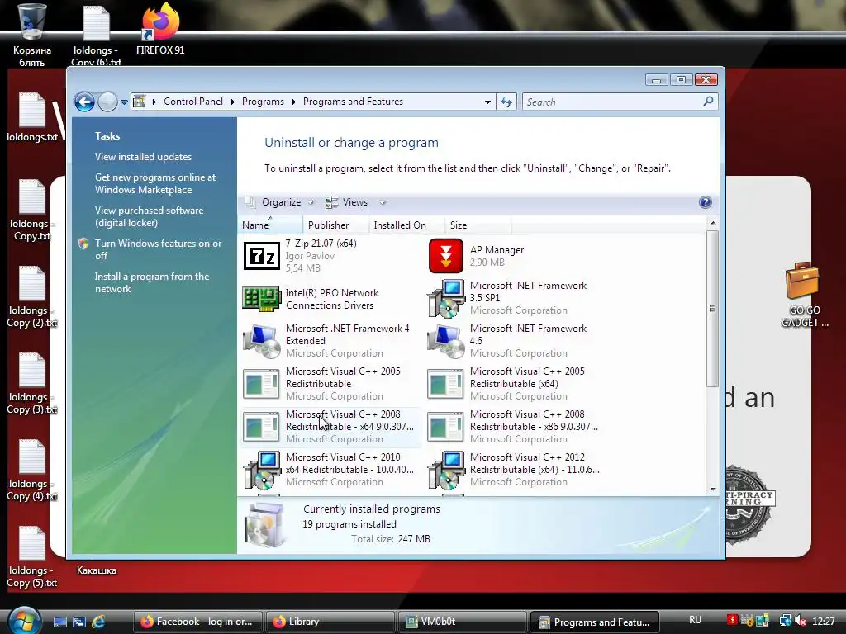Click the Control Panel breadcrumb
This screenshot has height=634, width=846.
(193, 102)
